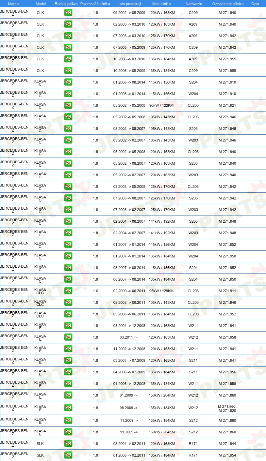This screenshot has height=461, width=266.
Task: Click the fuel icon in the 'M 271.860, M 271.820' row
Action: (68, 408)
